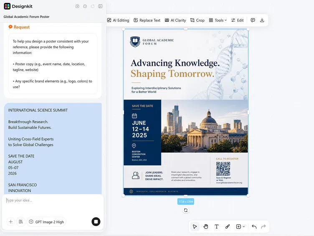The height and width of the screenshot is (236, 314).
Task: Focus the Type your idea input
Action: (53, 205)
